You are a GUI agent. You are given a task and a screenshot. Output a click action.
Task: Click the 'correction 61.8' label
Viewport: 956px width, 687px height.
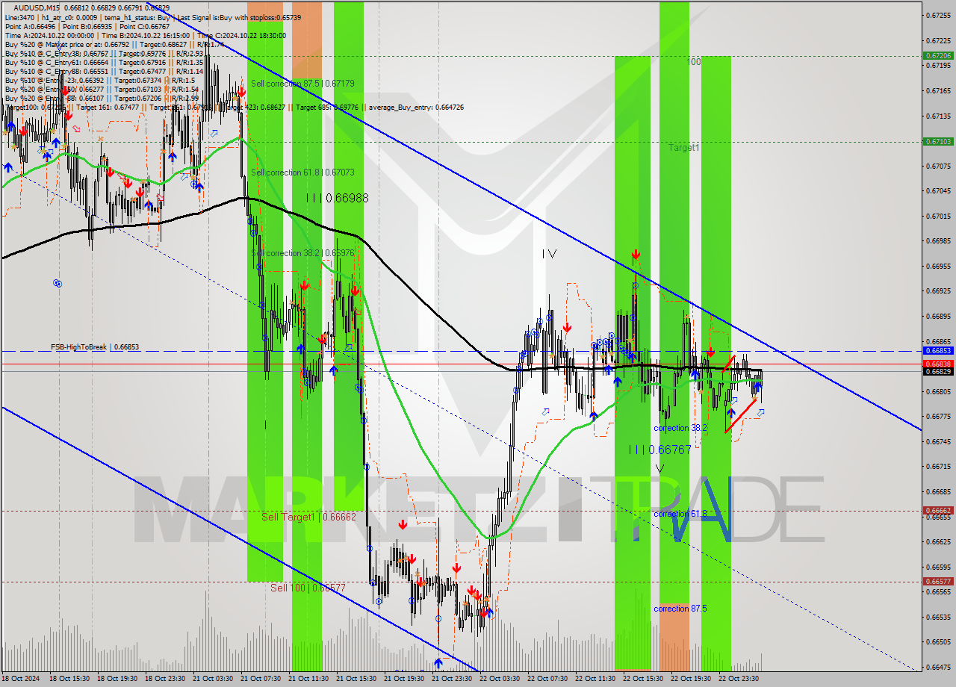coord(680,514)
